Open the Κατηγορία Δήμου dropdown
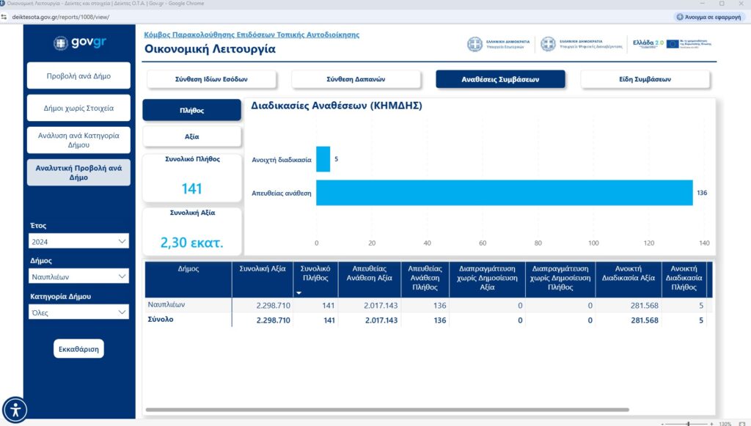This screenshot has width=751, height=426. tap(79, 312)
